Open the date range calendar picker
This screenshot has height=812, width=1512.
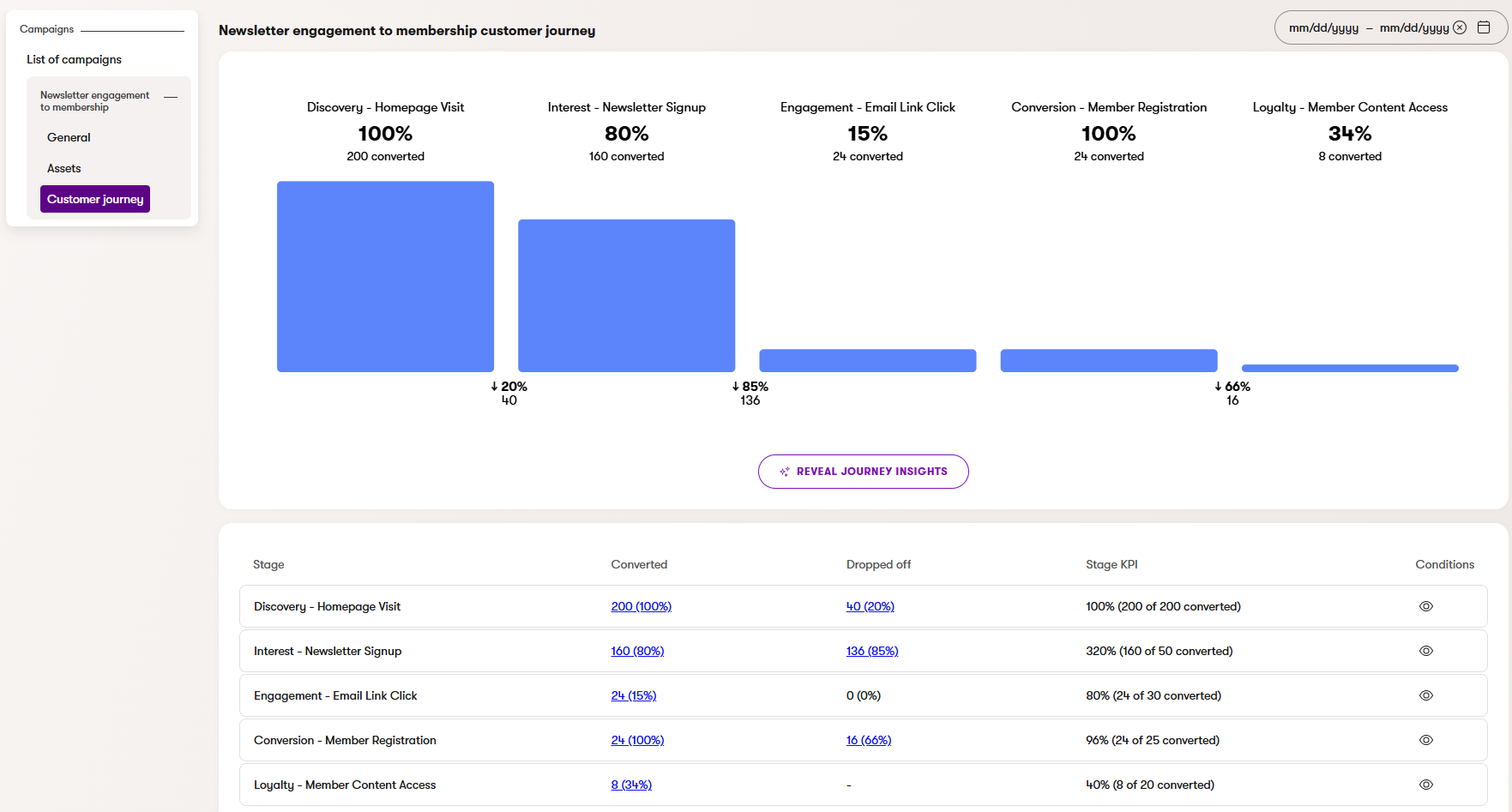click(x=1484, y=27)
